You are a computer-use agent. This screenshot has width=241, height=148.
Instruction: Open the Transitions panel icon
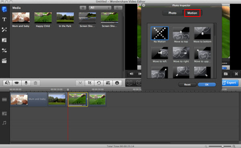point(4,50)
